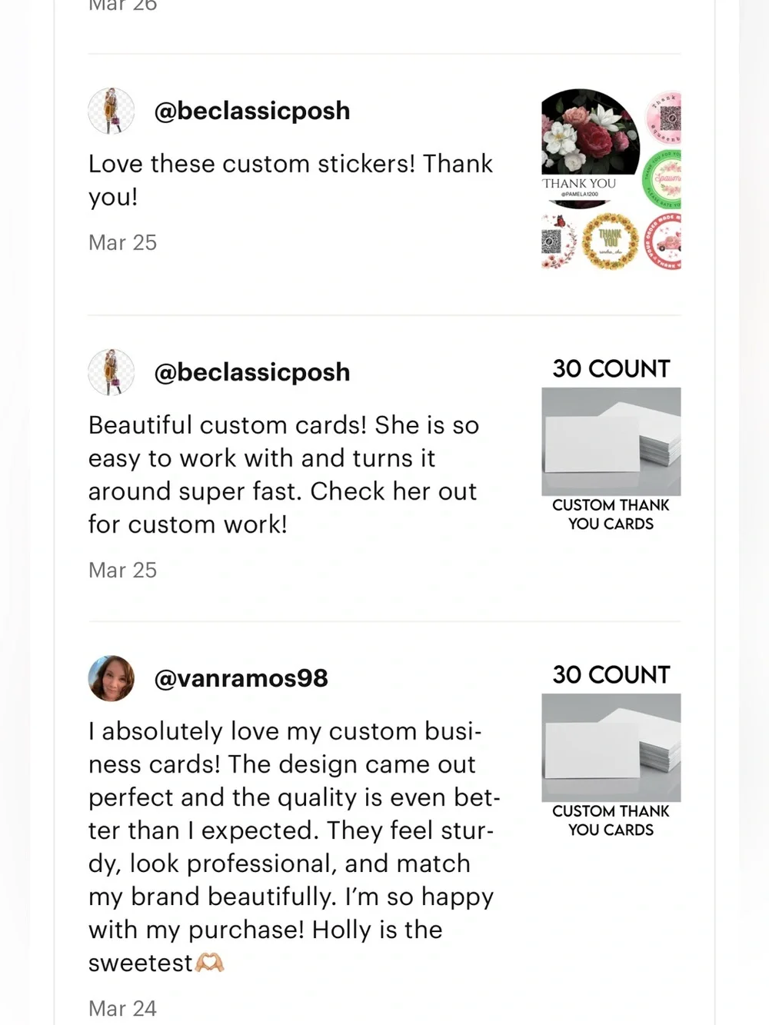Open the 30 Count thumbnail beside the @beclassicposh review
Image resolution: width=769 pixels, height=1025 pixels.
(611, 443)
